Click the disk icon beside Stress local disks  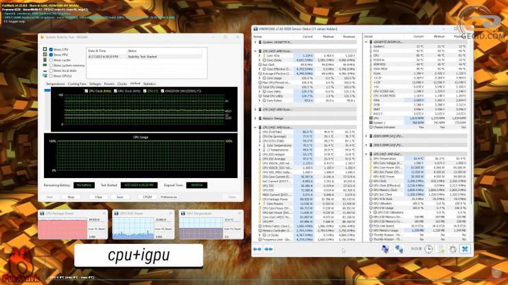point(45,71)
